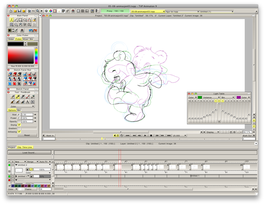Click the Load Sound... button

click(30, 153)
